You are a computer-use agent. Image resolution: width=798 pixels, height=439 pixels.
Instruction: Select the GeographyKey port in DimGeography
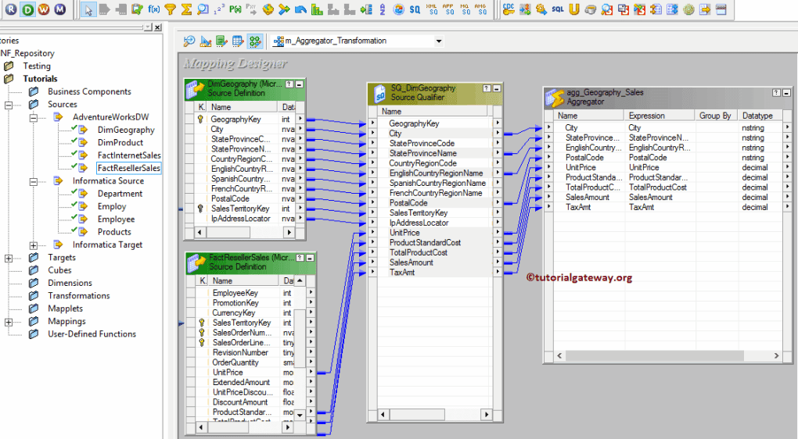tap(235, 120)
